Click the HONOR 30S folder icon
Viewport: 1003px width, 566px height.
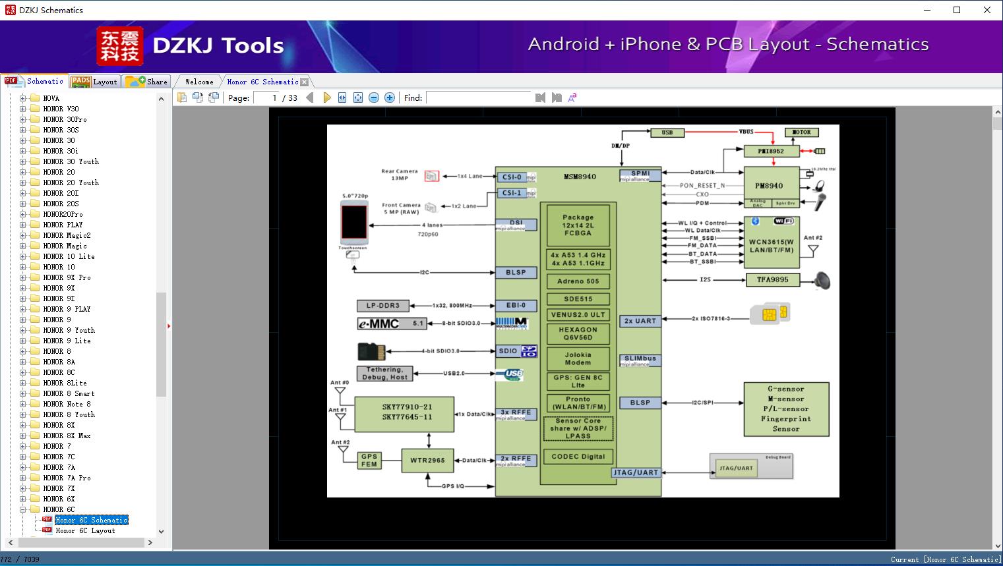[x=35, y=130]
